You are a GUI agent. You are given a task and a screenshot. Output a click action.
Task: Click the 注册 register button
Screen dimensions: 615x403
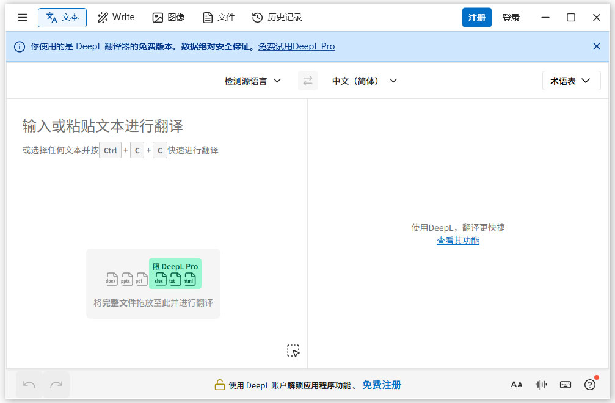click(x=477, y=17)
